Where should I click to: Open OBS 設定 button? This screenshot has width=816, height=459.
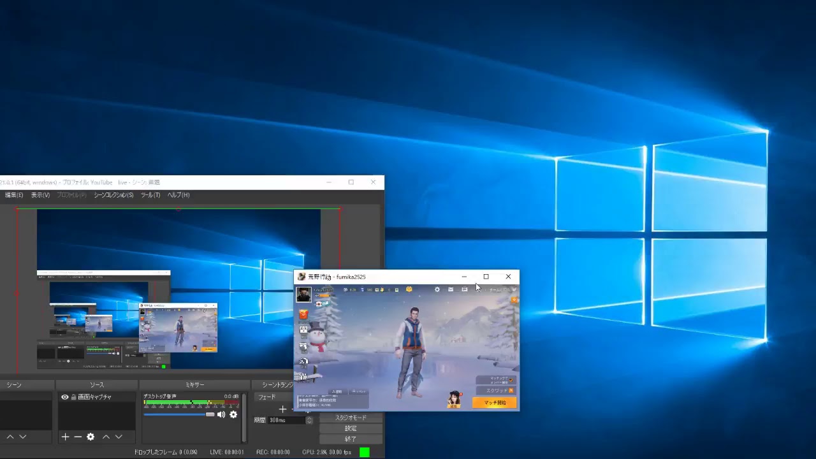point(351,428)
